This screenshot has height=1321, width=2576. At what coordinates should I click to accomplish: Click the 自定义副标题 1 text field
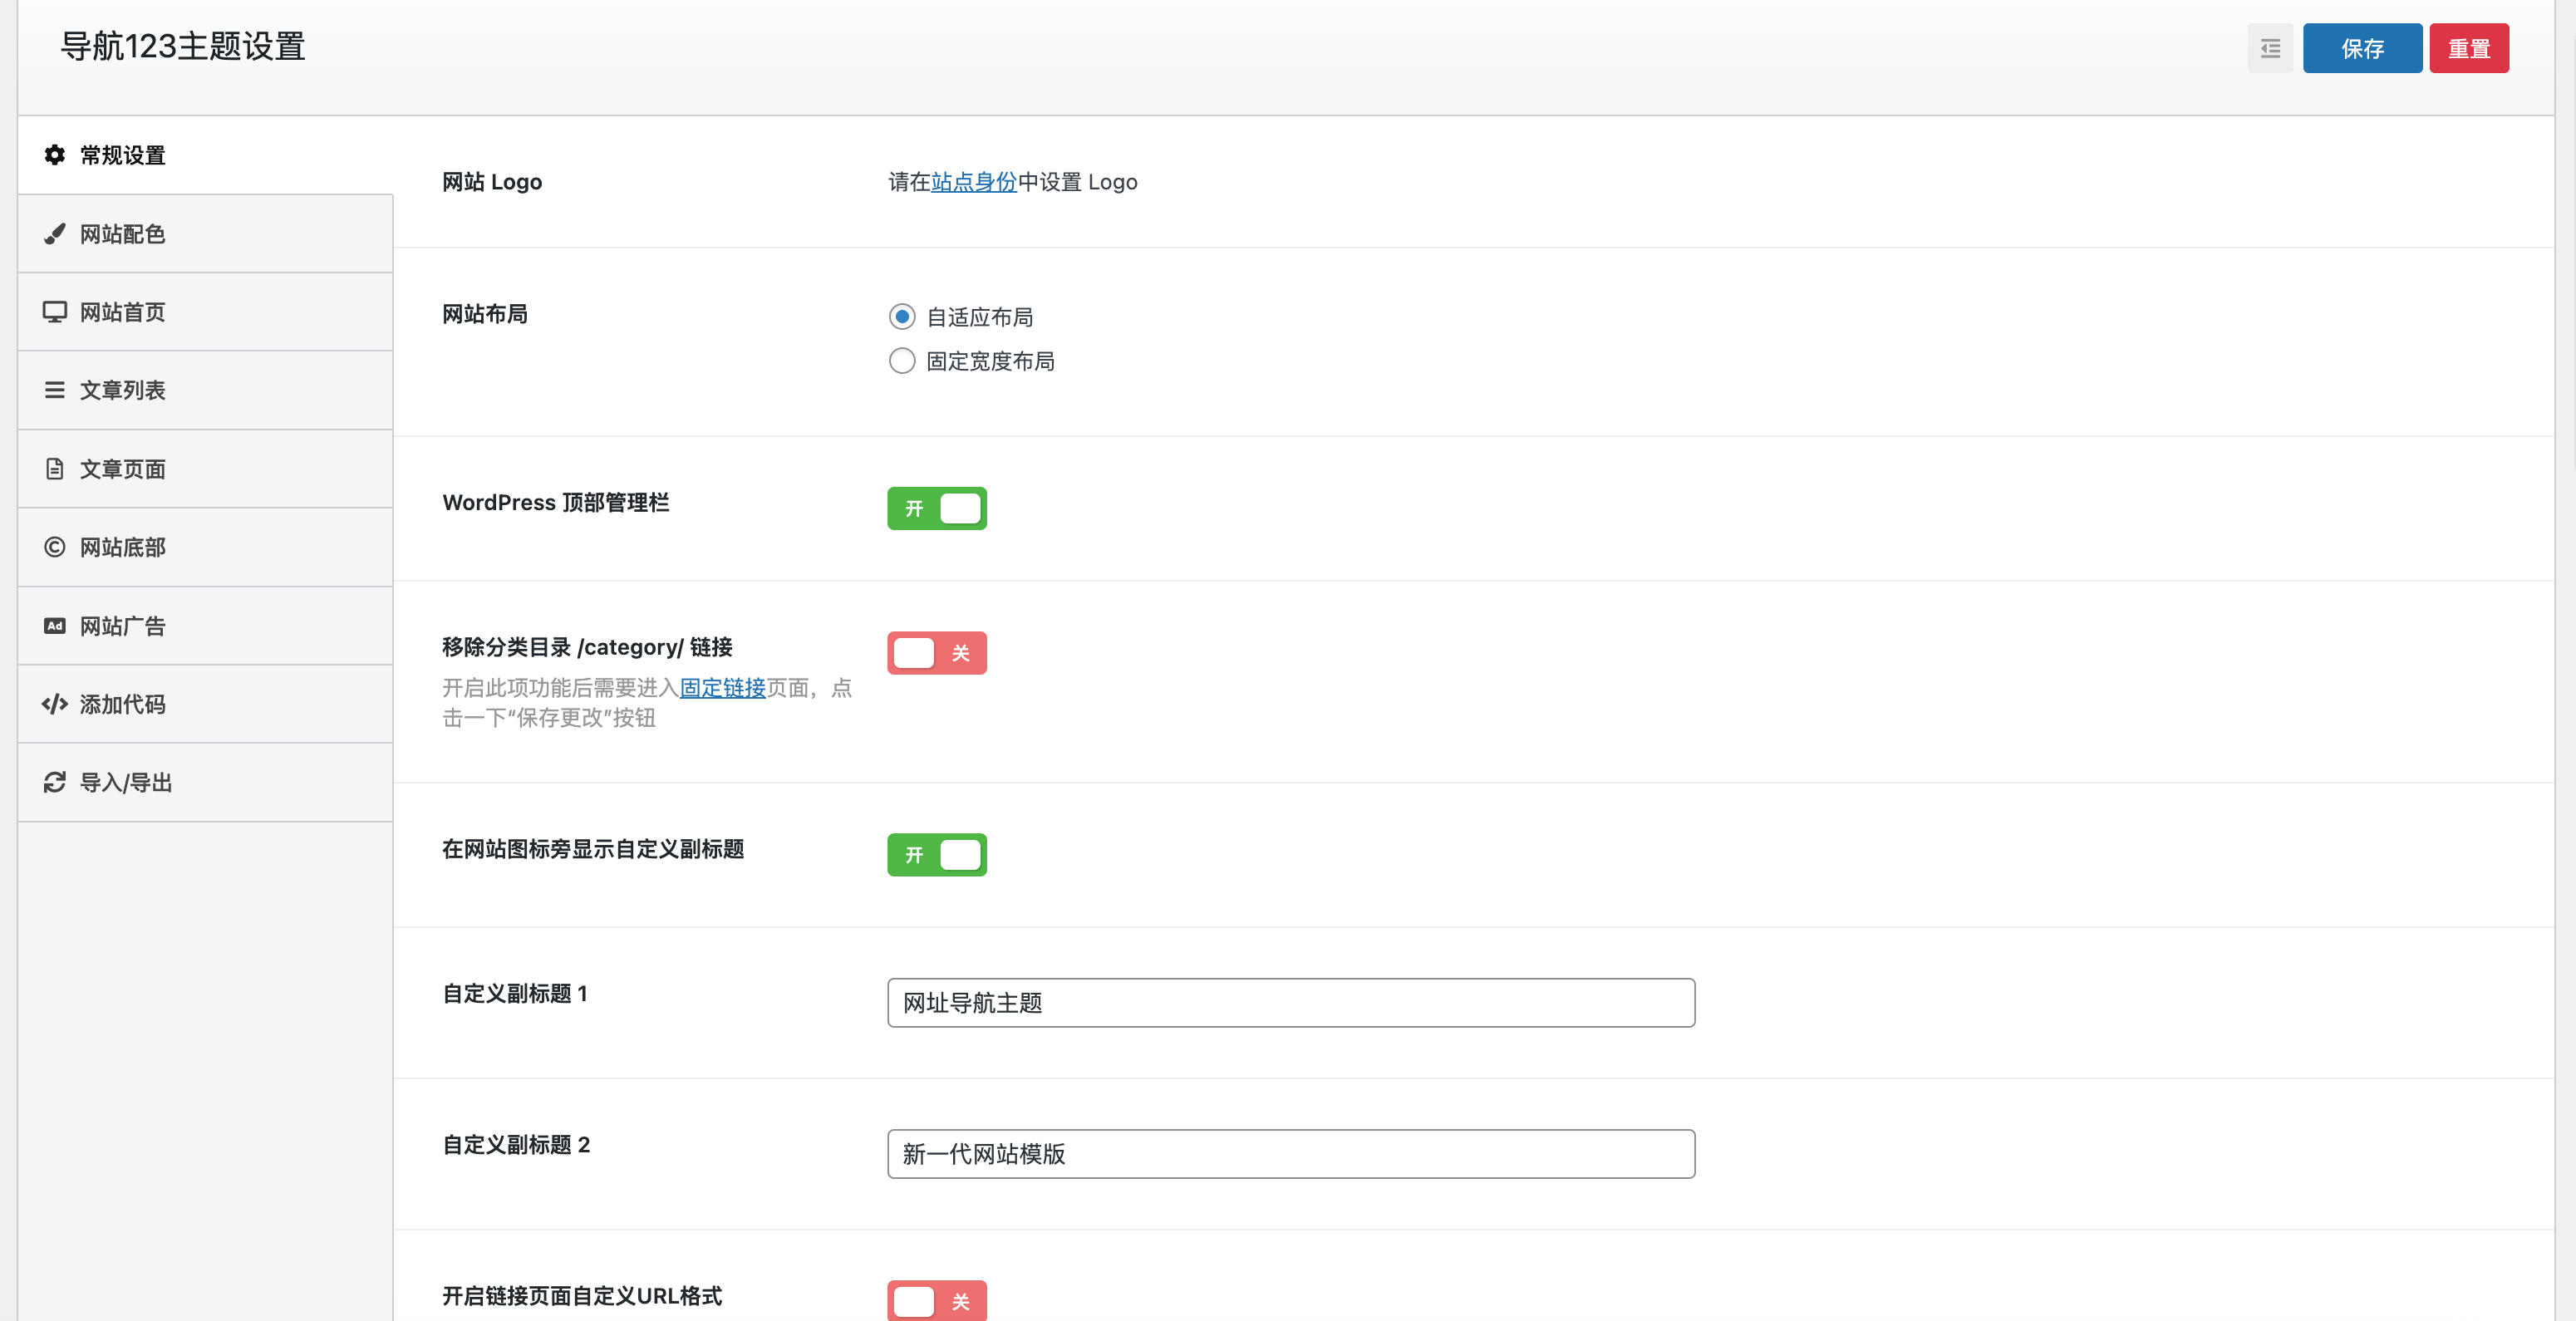(1291, 1003)
